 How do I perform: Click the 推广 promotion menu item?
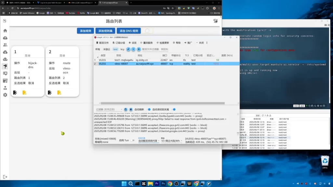pyautogui.click(x=188, y=43)
